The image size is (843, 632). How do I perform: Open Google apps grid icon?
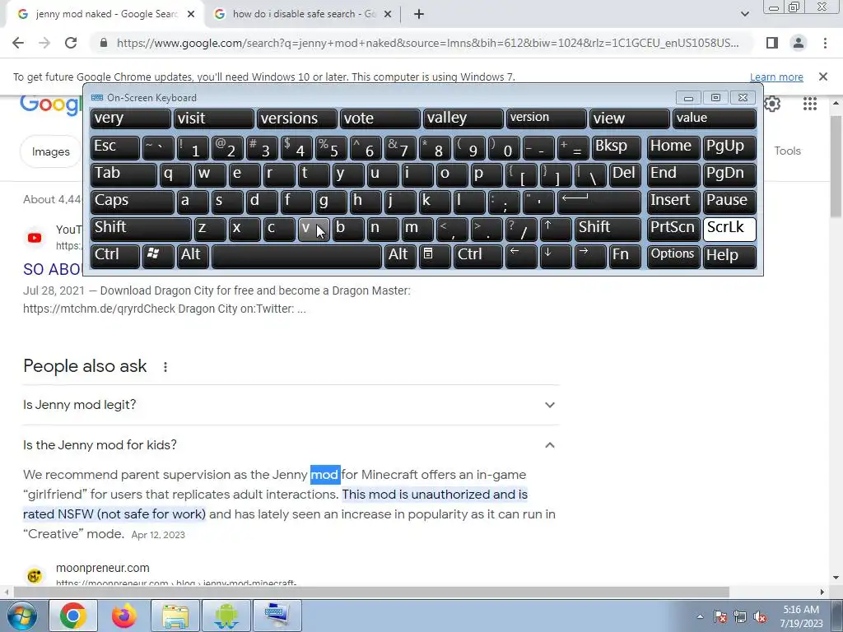tap(810, 104)
